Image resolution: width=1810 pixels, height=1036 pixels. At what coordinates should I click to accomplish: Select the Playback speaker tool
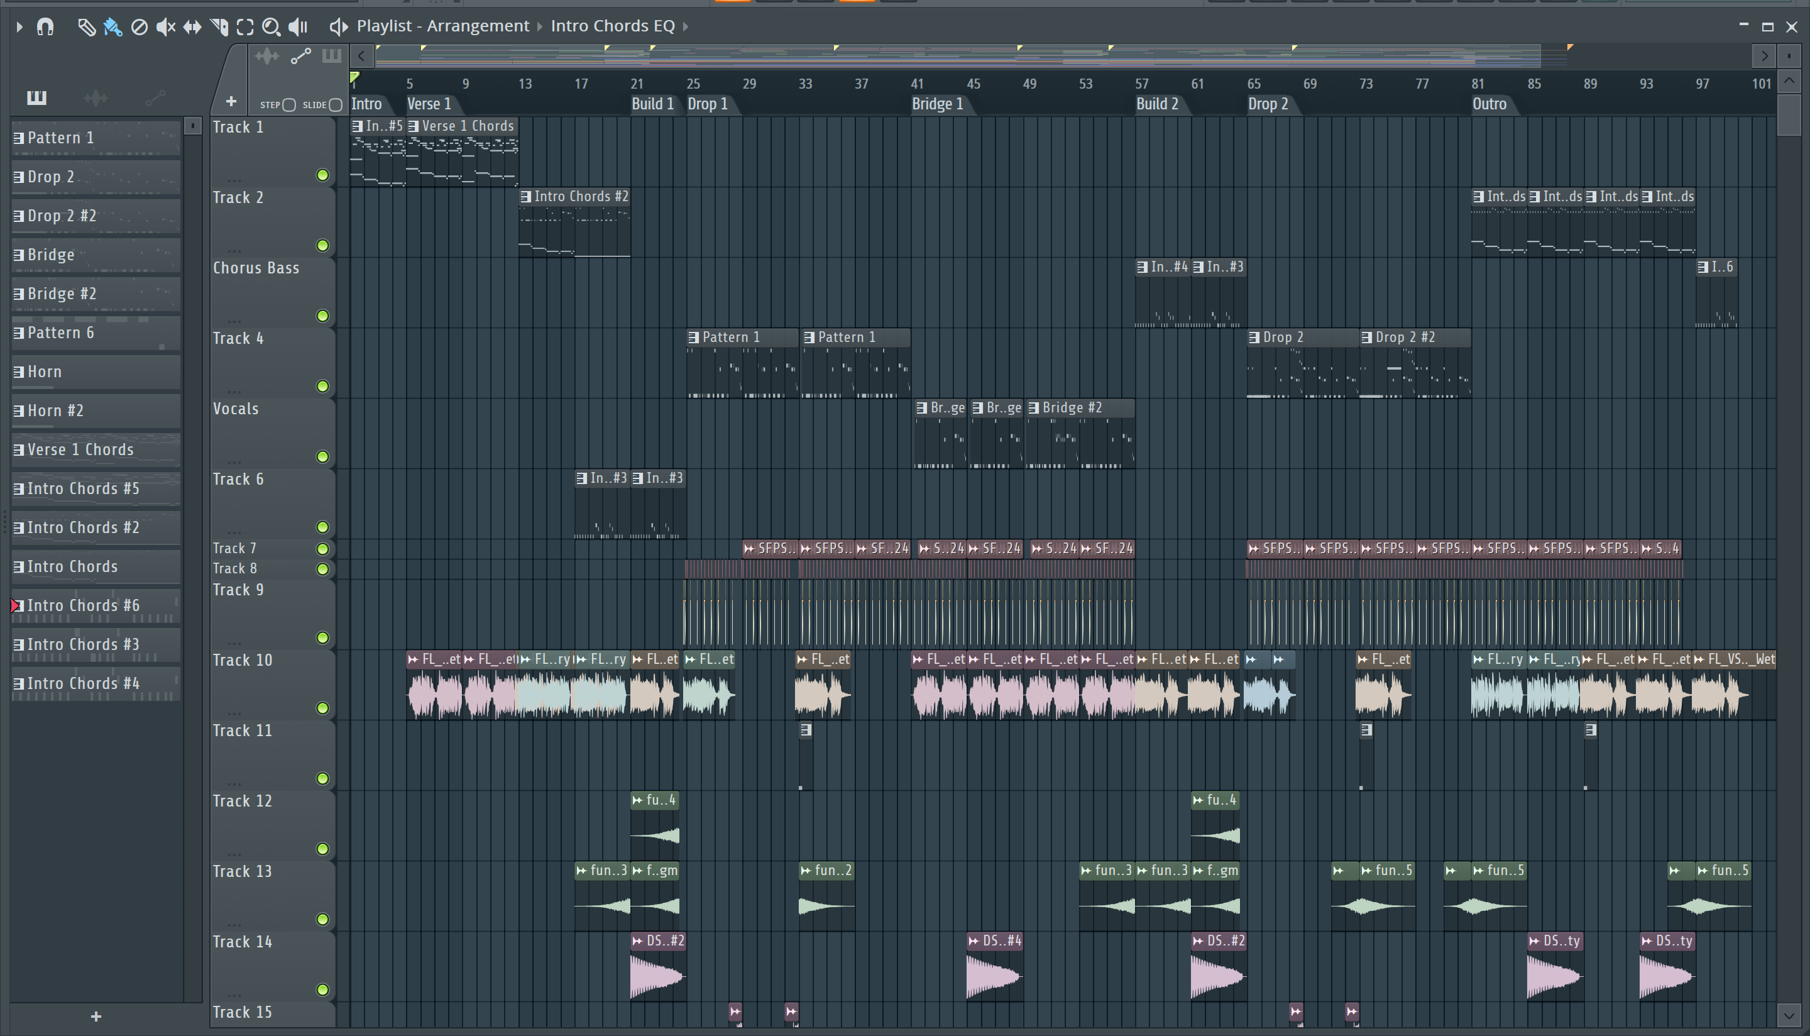[x=298, y=27]
